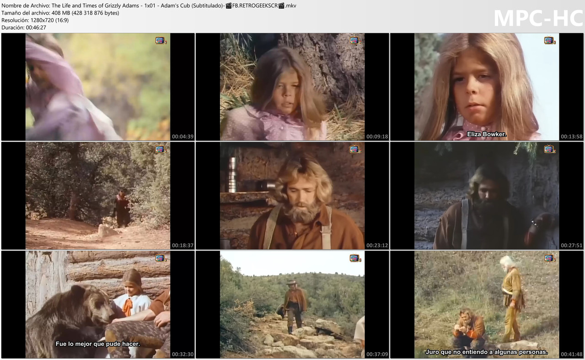
Task: Click the 'Nombre de Archivo' file name line
Action: [x=149, y=5]
